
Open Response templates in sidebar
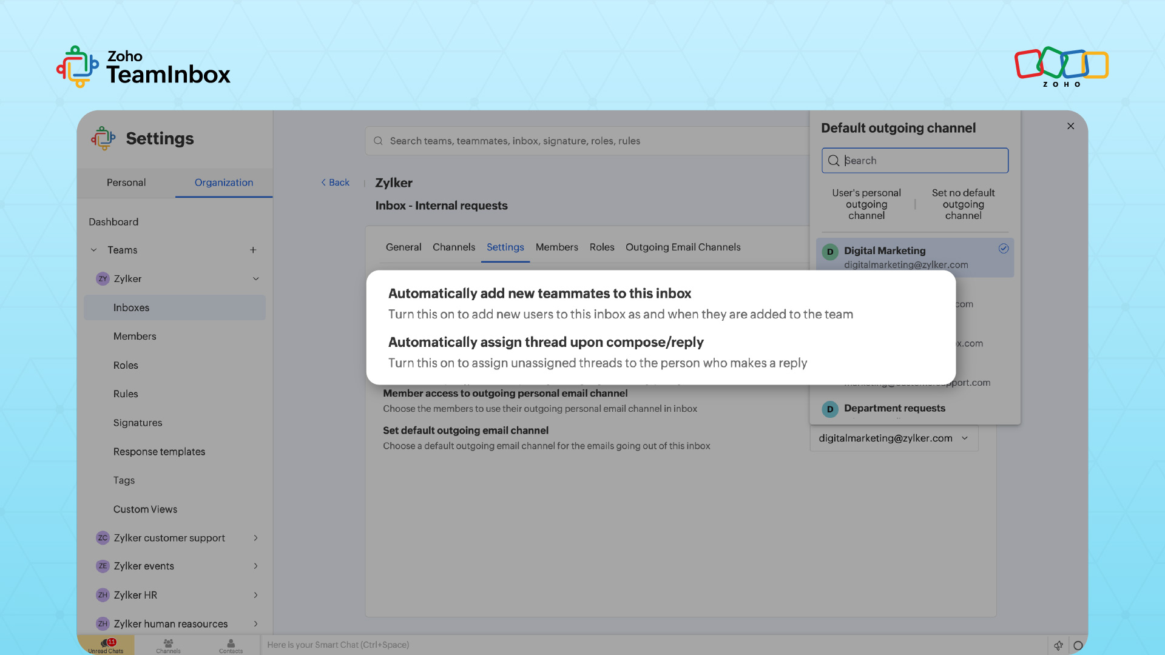[x=159, y=452]
